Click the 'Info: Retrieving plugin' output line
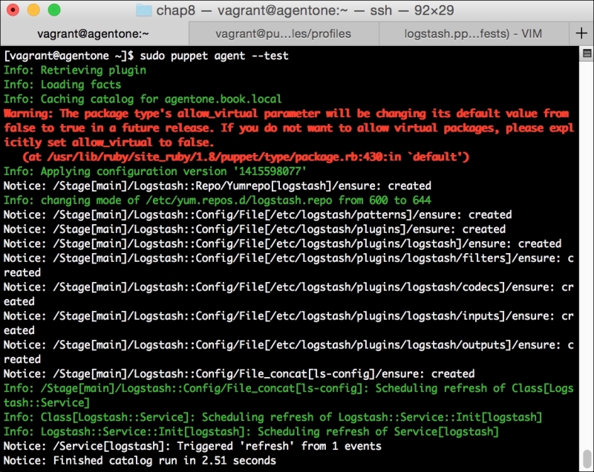Viewport: 594px width, 472px height. pos(75,70)
